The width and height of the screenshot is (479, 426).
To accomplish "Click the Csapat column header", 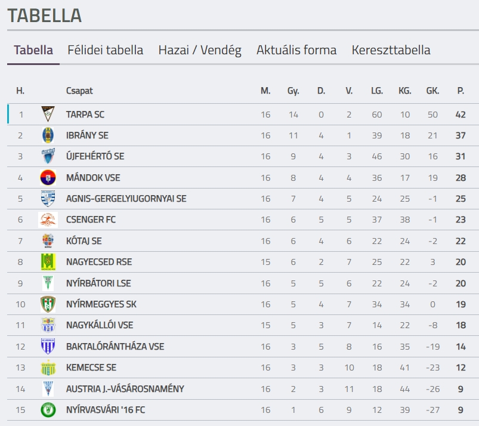I will coord(79,91).
